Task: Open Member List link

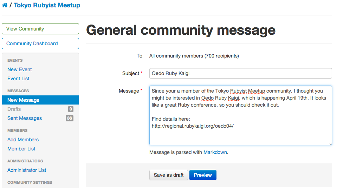Action: click(21, 149)
